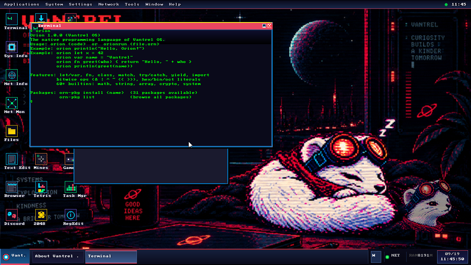Click the W indicator in the system tray

tap(376, 256)
